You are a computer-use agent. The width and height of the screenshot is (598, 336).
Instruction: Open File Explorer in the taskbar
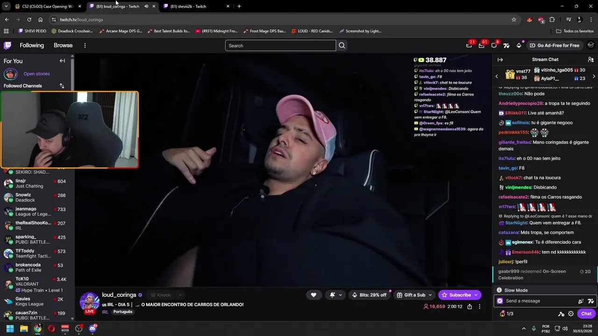click(x=24, y=329)
